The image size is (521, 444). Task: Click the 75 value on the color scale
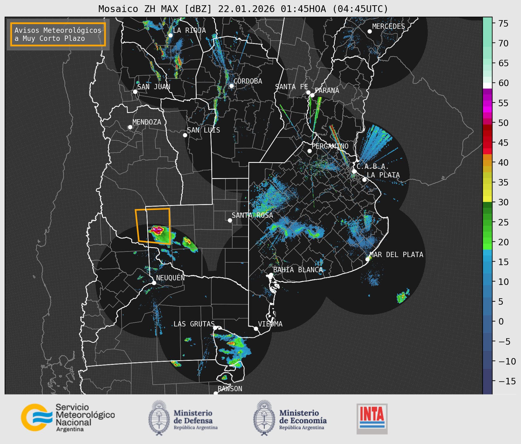click(x=503, y=23)
